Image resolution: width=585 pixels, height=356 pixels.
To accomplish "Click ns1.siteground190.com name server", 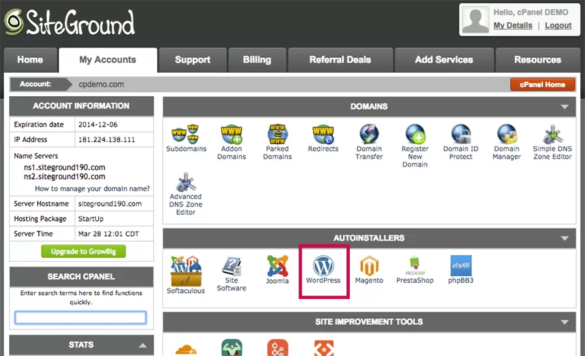I will pos(64,168).
